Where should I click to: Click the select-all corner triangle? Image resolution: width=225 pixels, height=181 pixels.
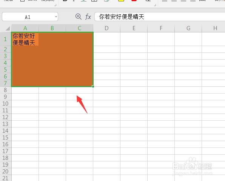click(x=8, y=28)
